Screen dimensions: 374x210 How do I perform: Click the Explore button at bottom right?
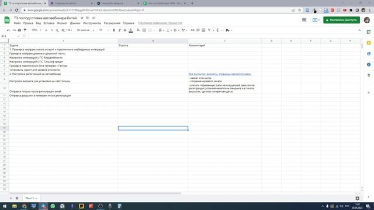357,198
